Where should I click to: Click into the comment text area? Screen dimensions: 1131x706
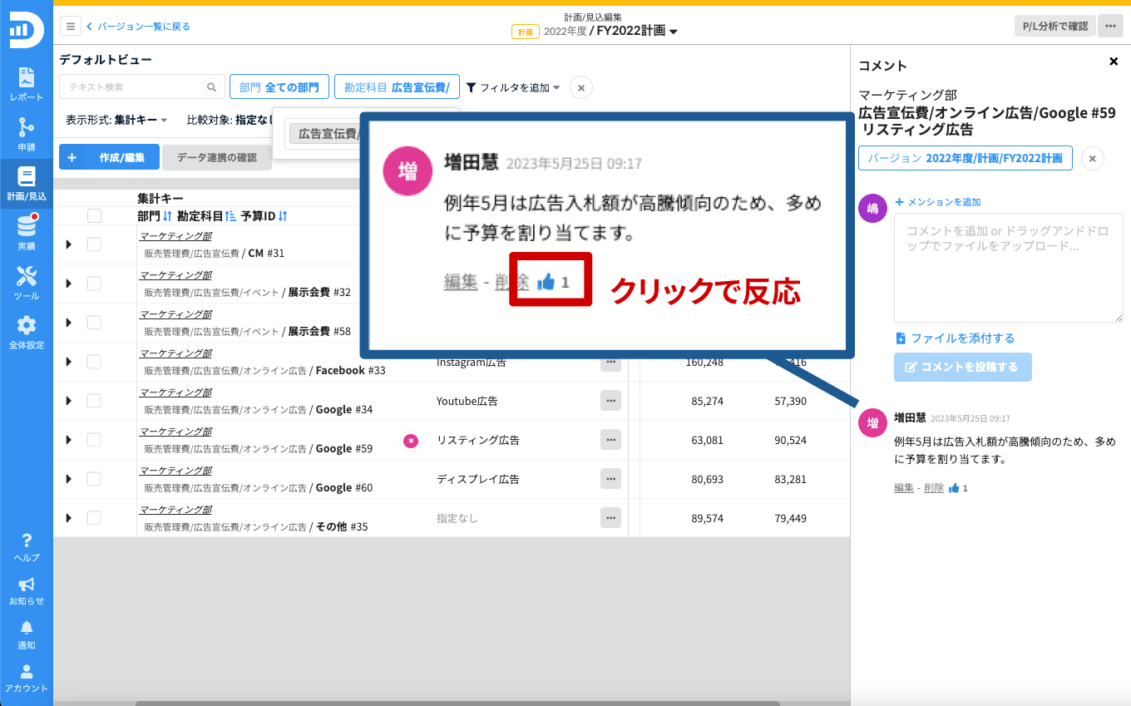point(1009,268)
